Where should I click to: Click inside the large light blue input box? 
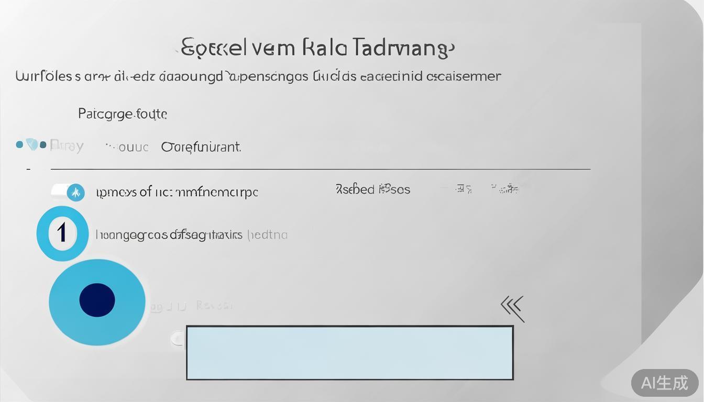[x=349, y=352]
